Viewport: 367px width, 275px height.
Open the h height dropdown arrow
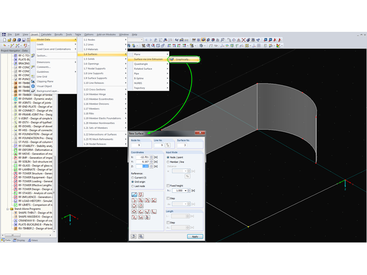coord(185,191)
